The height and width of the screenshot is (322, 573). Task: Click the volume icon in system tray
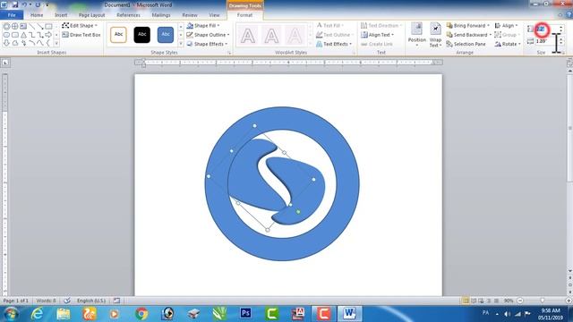[x=507, y=314]
